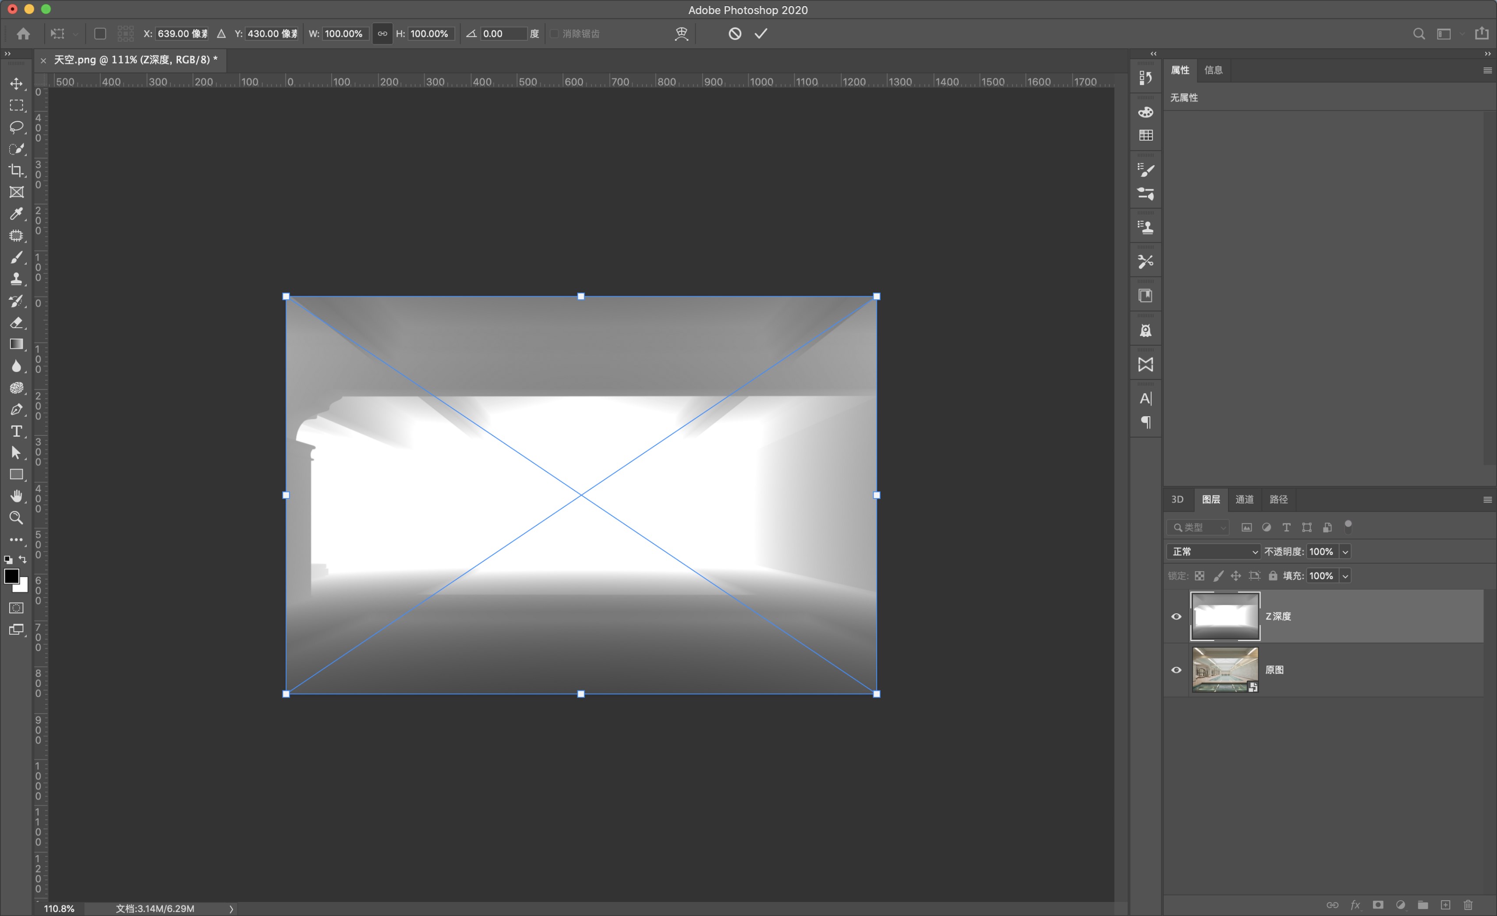The width and height of the screenshot is (1497, 916).
Task: Hide the Z深度 layer
Action: point(1176,616)
